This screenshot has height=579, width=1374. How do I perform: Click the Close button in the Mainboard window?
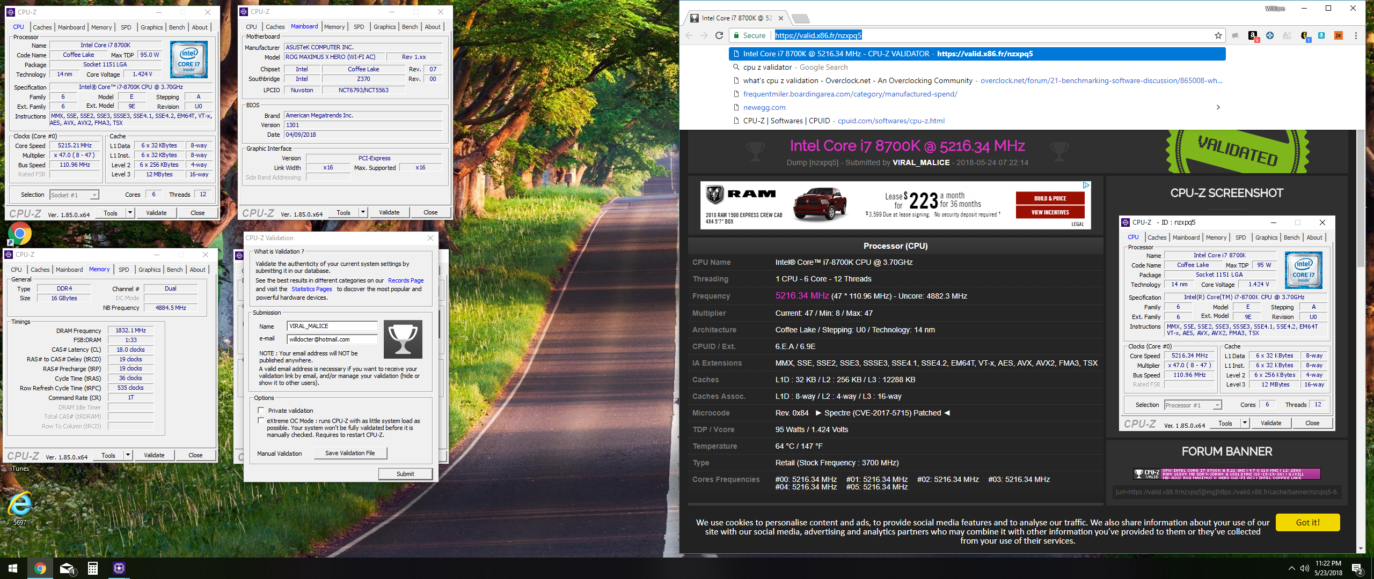[430, 212]
